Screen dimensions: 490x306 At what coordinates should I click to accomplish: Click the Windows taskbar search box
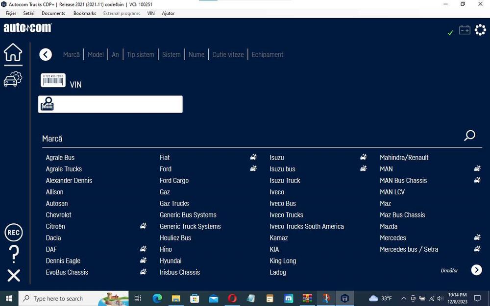pos(73,299)
